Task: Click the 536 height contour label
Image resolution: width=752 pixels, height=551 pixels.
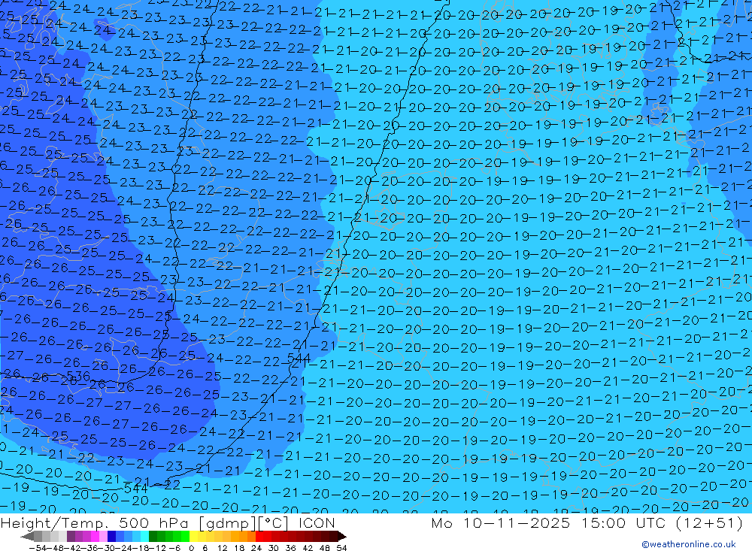Action: 78,376
